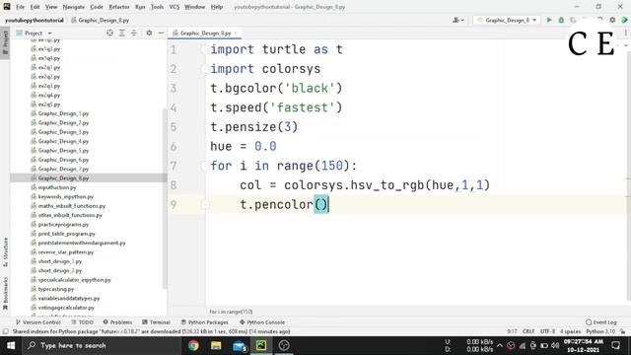Collapse the for loop fold marker on line 7
This screenshot has width=631, height=355.
pos(205,166)
